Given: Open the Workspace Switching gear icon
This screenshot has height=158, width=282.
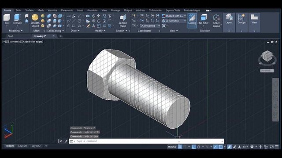Looking at the screenshot, I should (252, 147).
